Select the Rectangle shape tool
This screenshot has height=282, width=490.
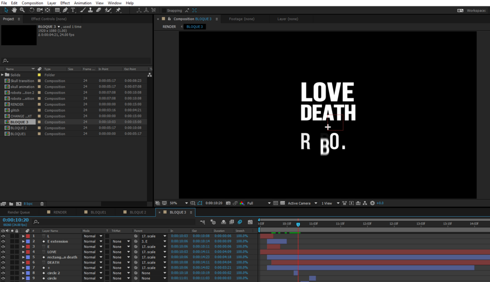click(x=57, y=10)
